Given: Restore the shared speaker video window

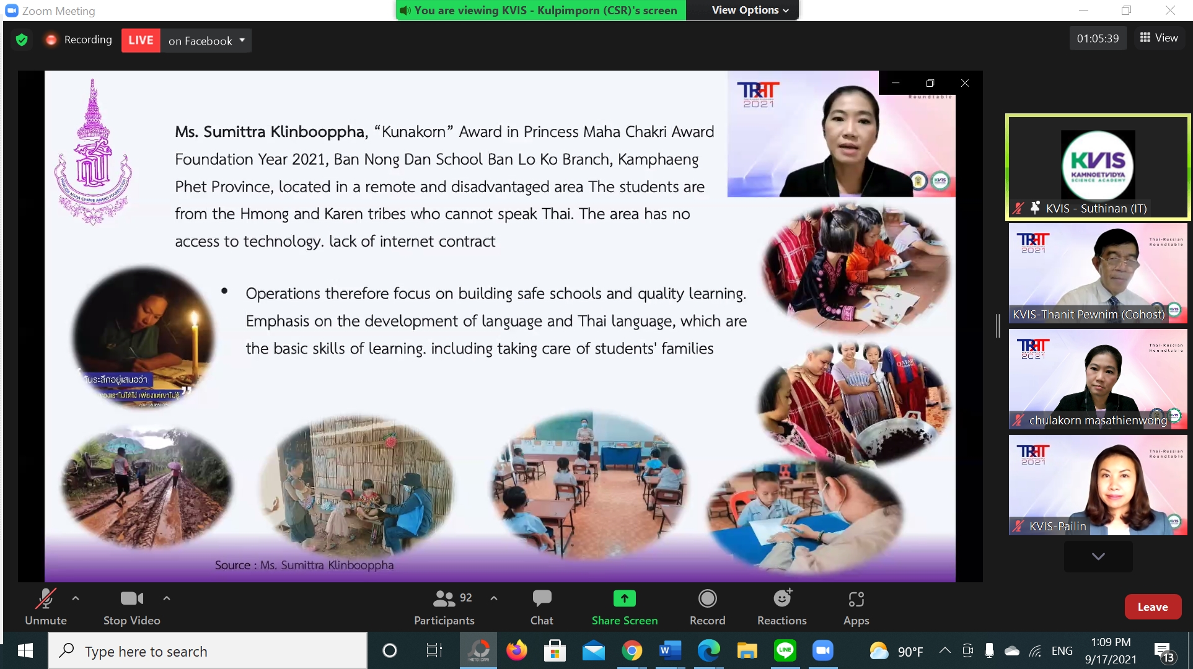Looking at the screenshot, I should pos(930,83).
